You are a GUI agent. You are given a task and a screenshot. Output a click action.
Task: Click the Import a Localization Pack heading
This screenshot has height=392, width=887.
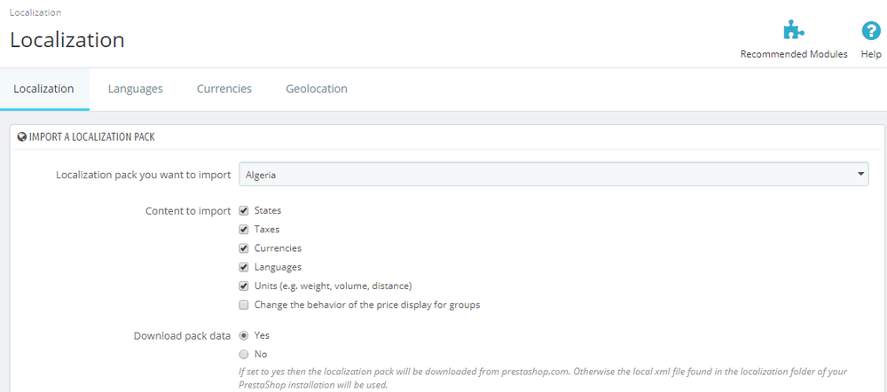tap(92, 137)
